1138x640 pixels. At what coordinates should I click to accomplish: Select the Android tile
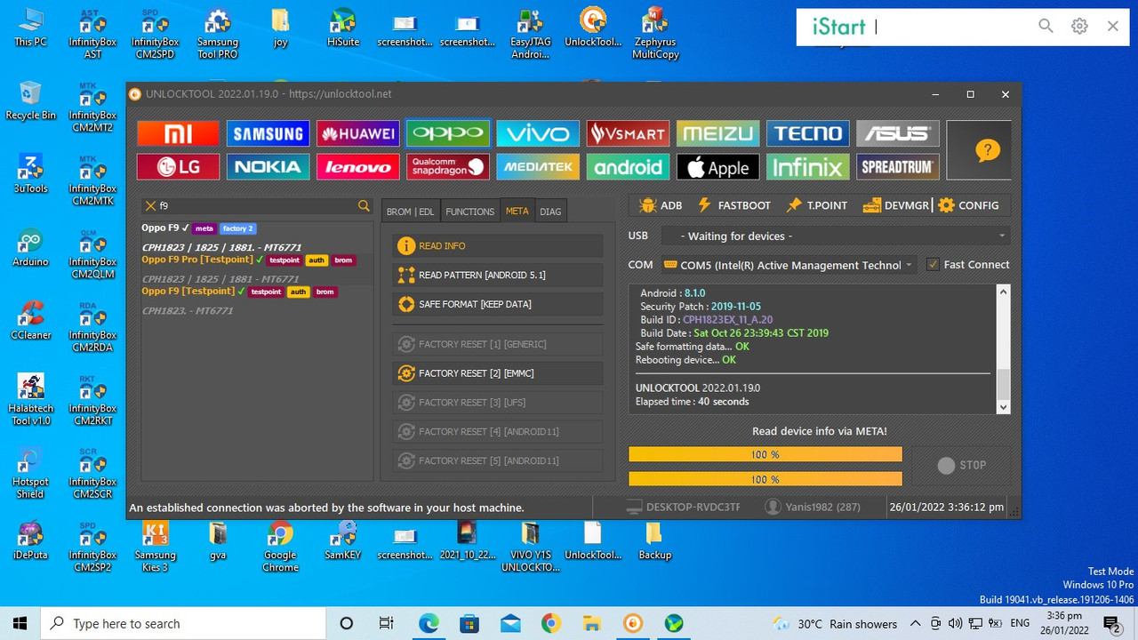(628, 166)
